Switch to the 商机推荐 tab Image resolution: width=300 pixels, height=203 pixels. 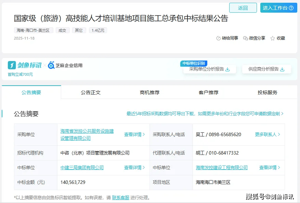[149, 92]
